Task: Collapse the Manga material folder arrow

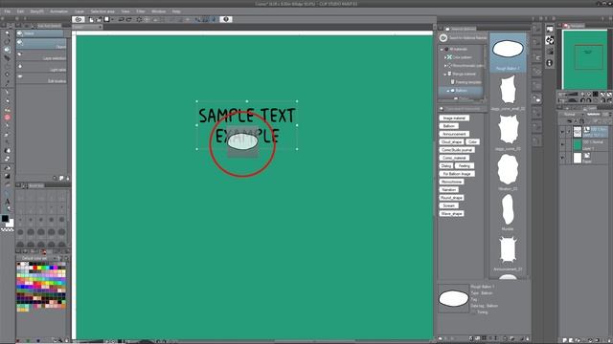Action: click(444, 74)
